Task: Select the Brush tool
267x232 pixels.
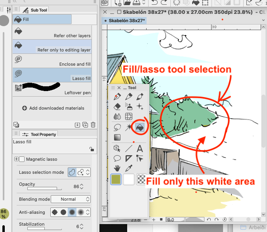Action: (140, 97)
